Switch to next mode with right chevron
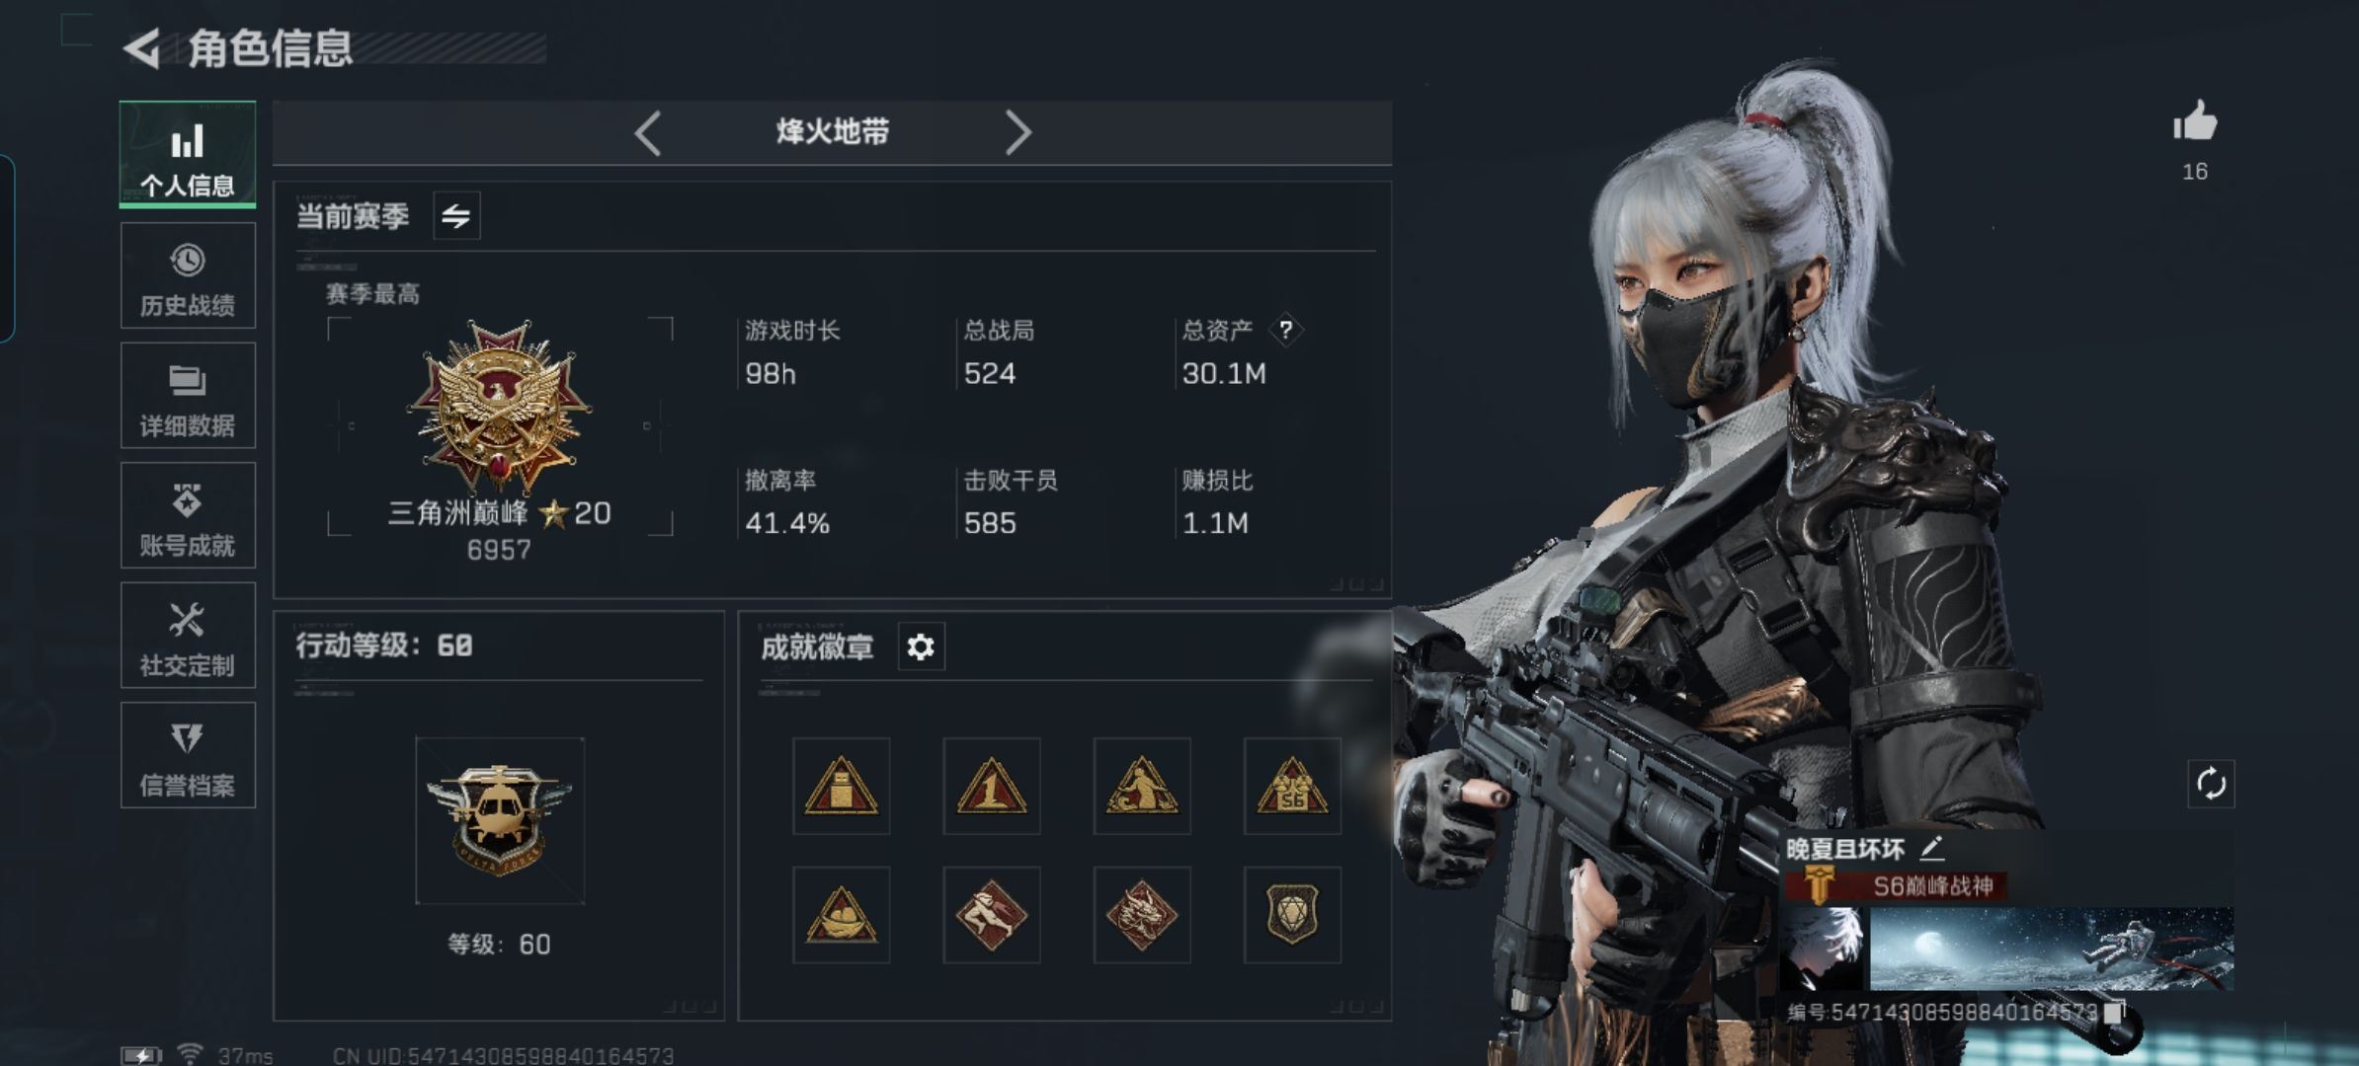The height and width of the screenshot is (1066, 2359). point(1017,132)
